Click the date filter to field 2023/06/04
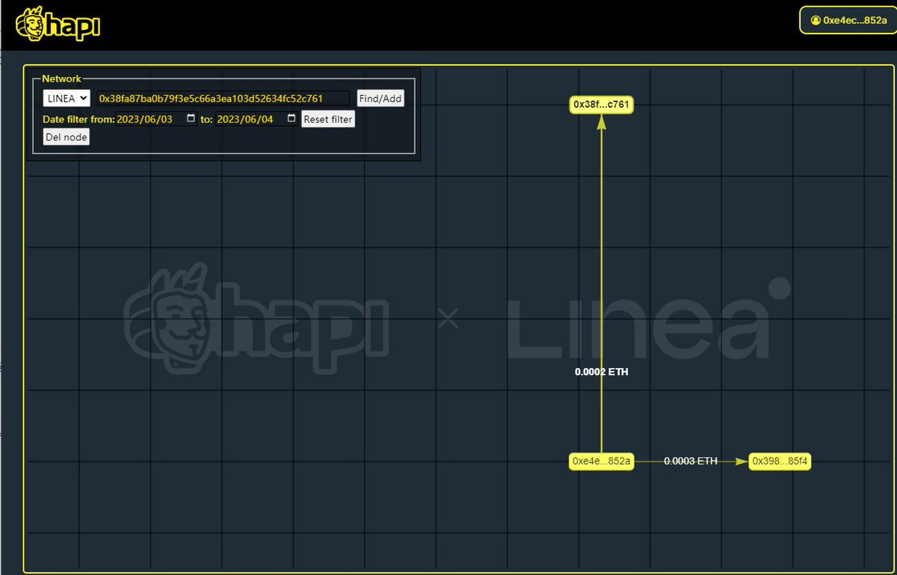This screenshot has height=575, width=897. tap(257, 119)
